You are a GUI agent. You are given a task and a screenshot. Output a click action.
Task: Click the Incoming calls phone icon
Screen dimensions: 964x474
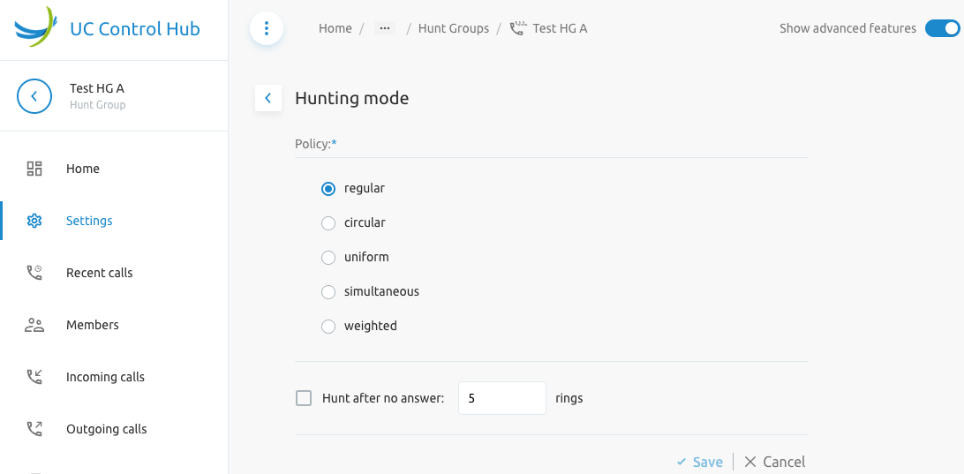coord(34,377)
